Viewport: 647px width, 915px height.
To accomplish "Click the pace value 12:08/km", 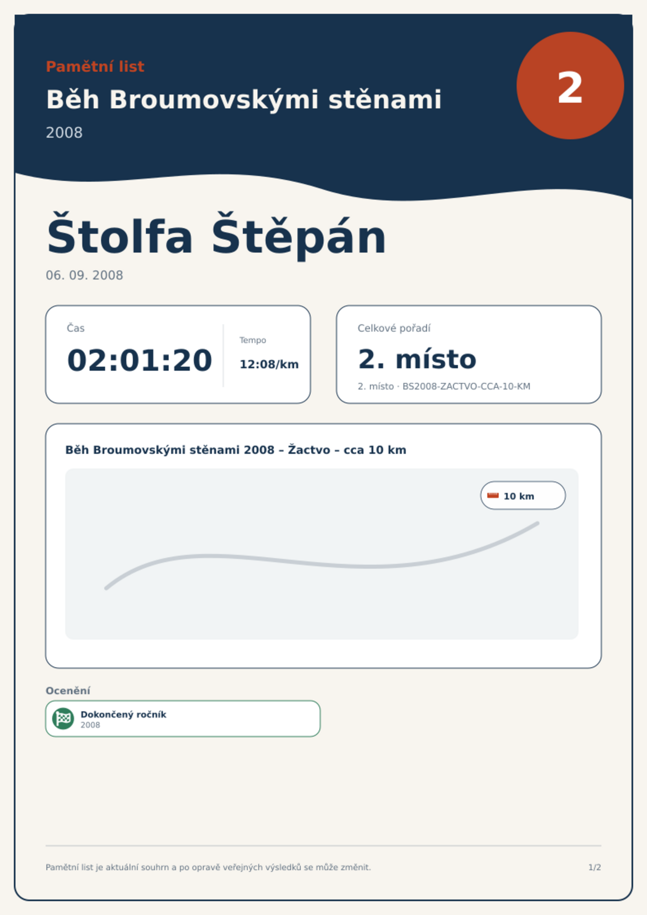I will [269, 364].
